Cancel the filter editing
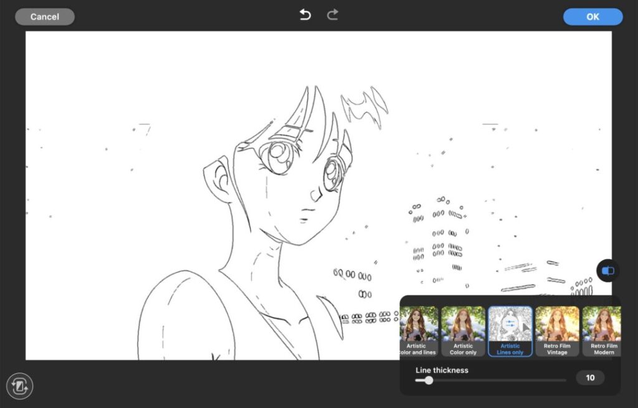 pos(44,17)
